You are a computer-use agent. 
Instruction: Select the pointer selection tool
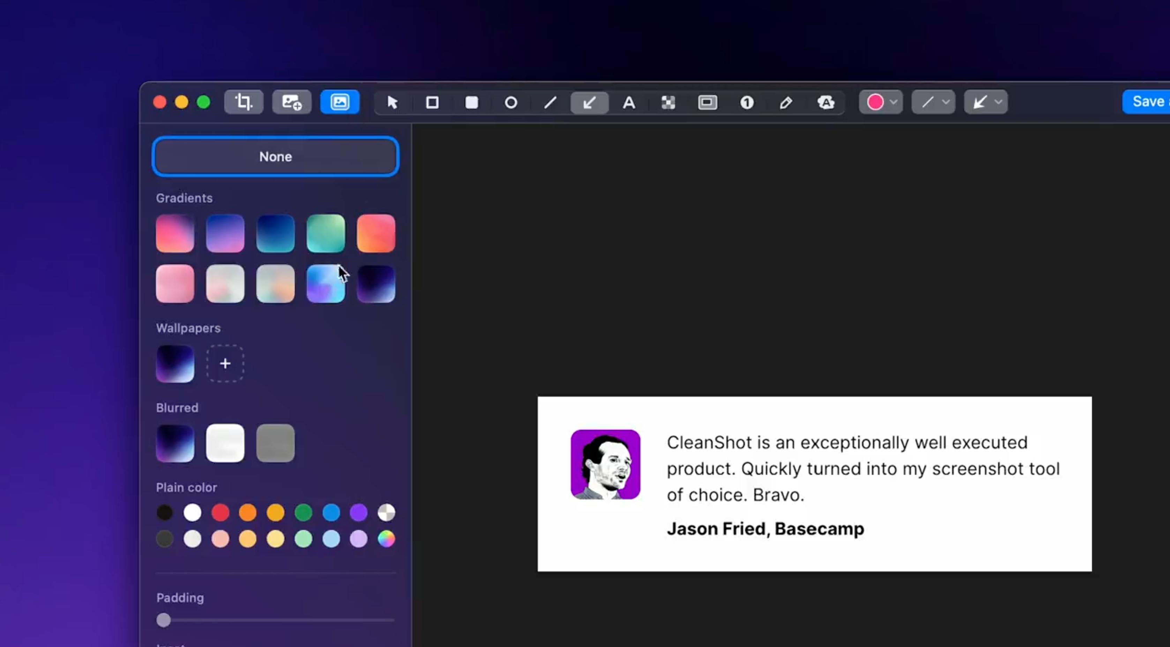point(393,102)
